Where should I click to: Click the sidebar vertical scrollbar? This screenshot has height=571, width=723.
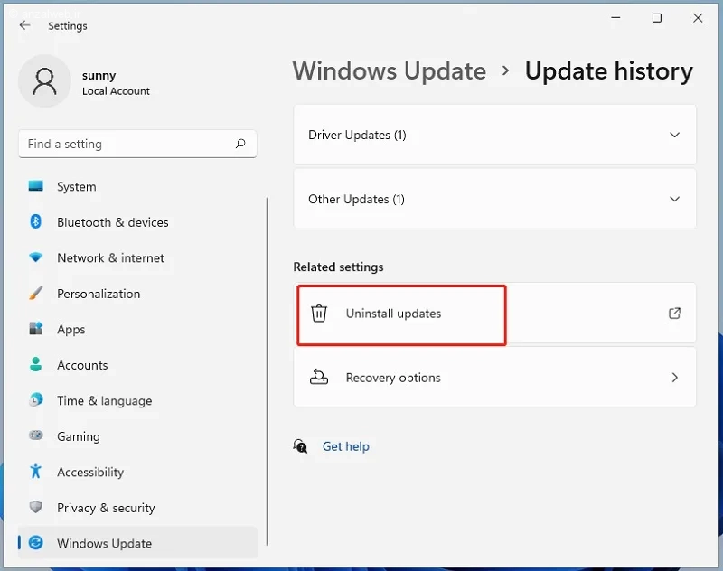click(267, 371)
